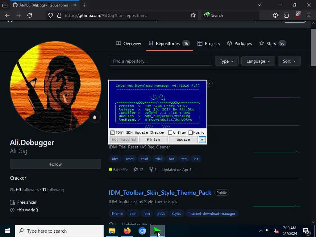Image resolution: width=316 pixels, height=237 pixels.
Task: Enable the UnSign checkbox
Action: click(170, 132)
